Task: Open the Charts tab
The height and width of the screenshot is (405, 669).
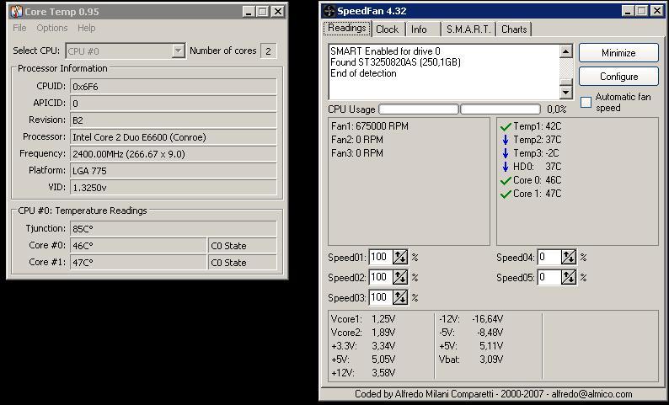Action: [514, 29]
